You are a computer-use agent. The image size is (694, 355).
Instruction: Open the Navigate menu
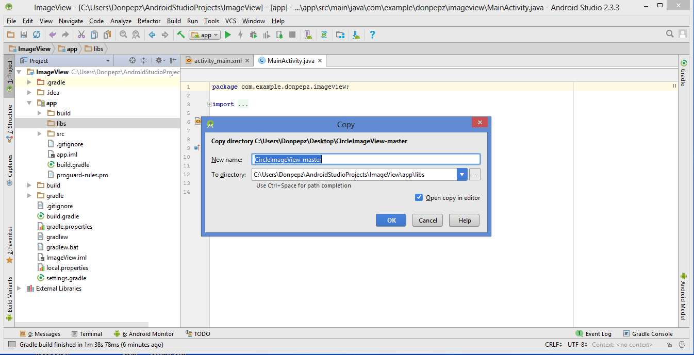coord(71,21)
